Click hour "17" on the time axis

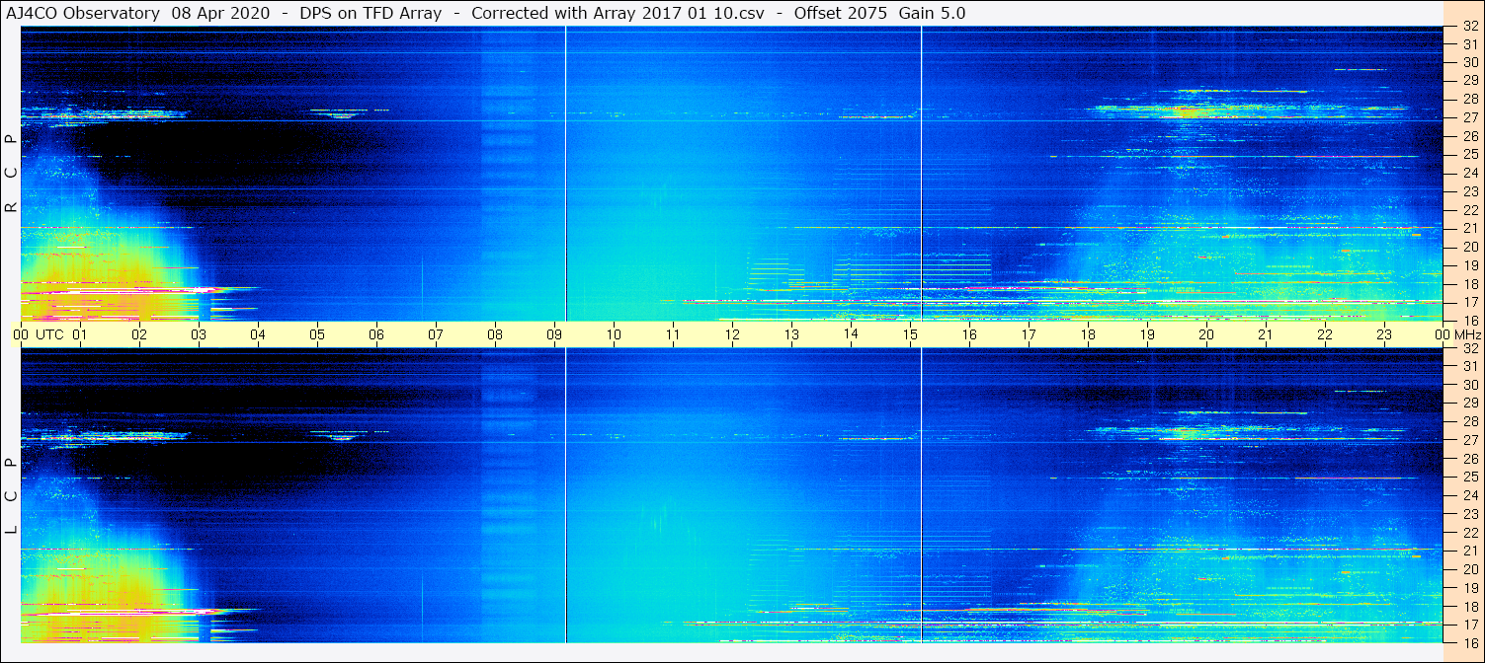coord(1029,334)
